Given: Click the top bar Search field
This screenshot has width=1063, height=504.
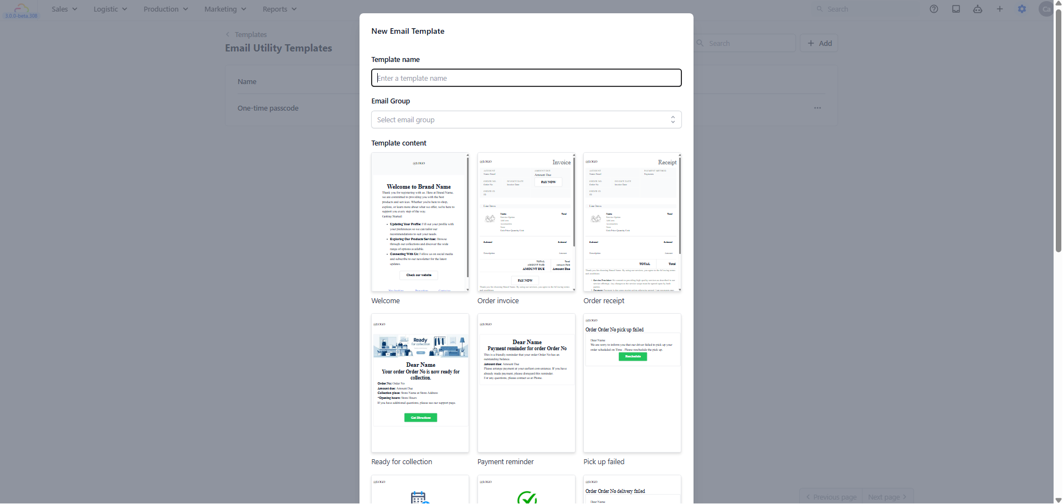Looking at the screenshot, I should coord(866,9).
